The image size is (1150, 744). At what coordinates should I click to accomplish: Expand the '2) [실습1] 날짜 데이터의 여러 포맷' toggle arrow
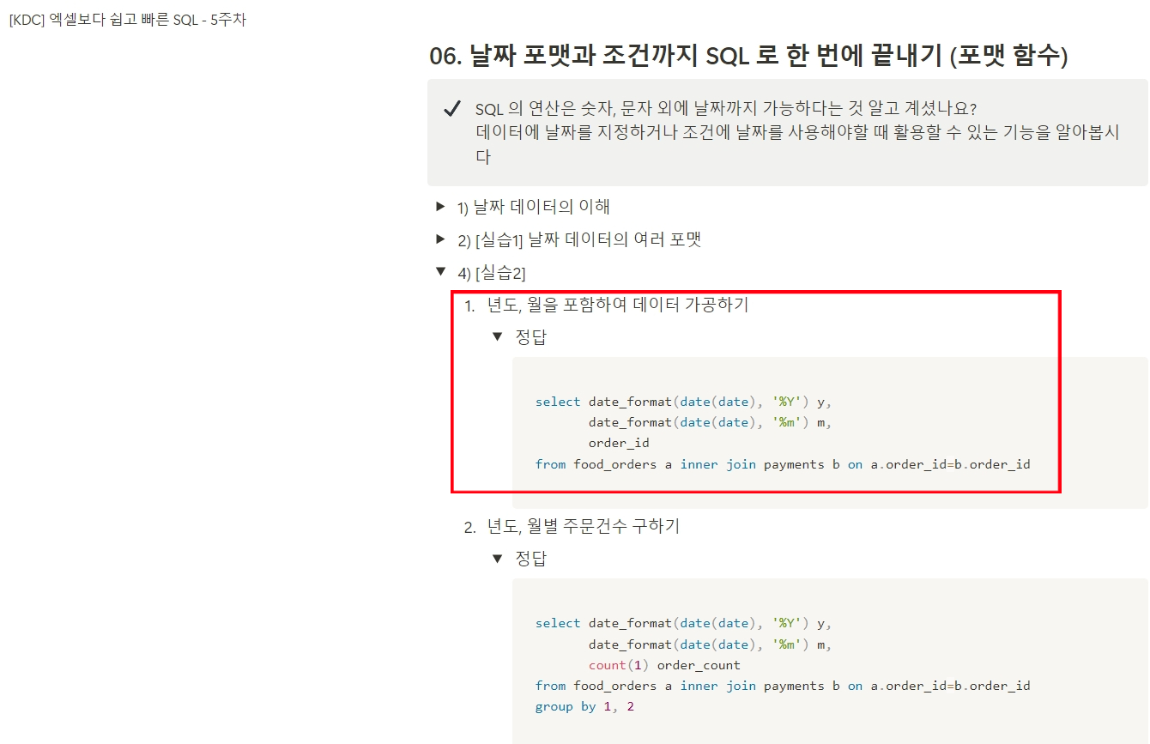click(440, 239)
